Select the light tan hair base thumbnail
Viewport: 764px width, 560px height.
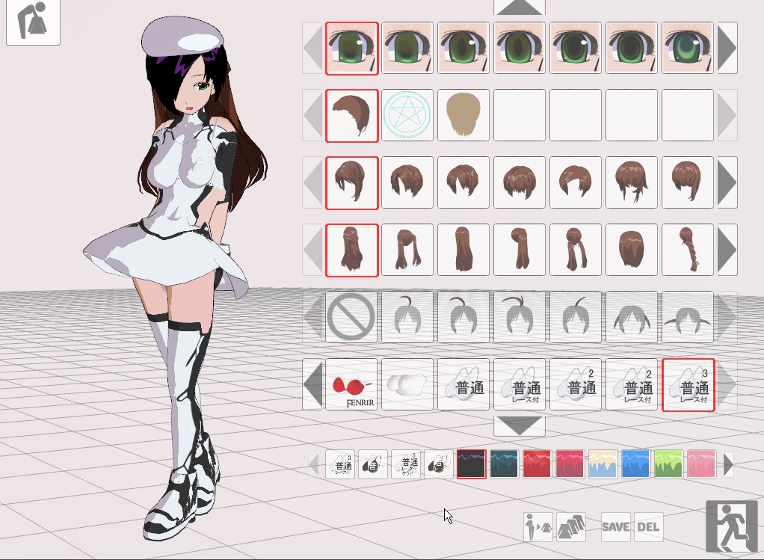coord(463,115)
